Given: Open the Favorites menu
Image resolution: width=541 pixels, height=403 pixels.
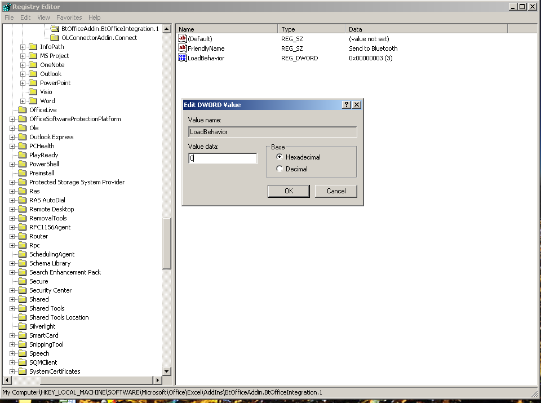Looking at the screenshot, I should [69, 17].
